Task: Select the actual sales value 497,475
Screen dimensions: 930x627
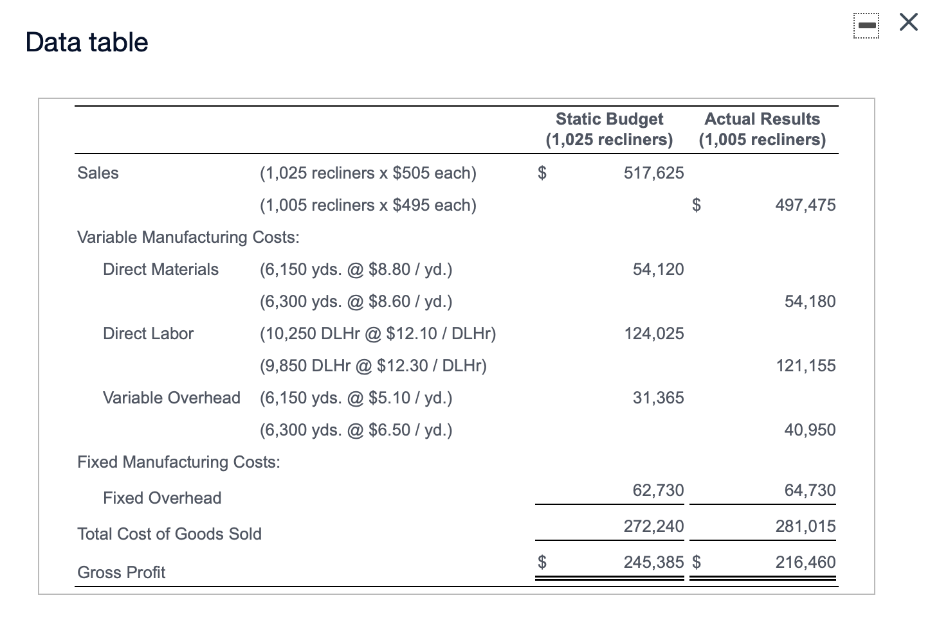Action: [x=806, y=205]
